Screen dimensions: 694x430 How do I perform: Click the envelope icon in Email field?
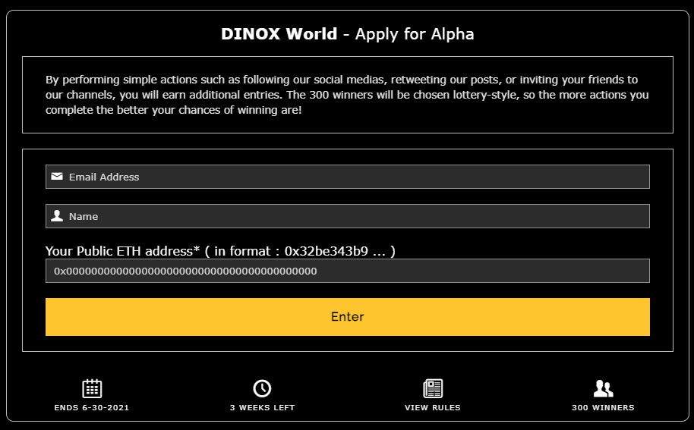click(x=57, y=177)
